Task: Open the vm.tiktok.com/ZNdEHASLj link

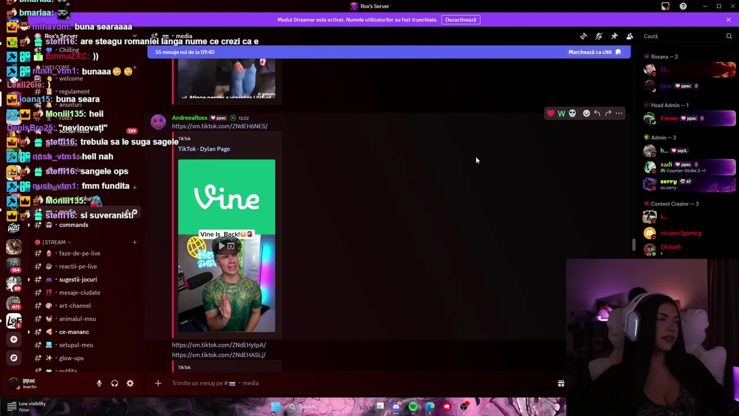Action: click(x=218, y=355)
